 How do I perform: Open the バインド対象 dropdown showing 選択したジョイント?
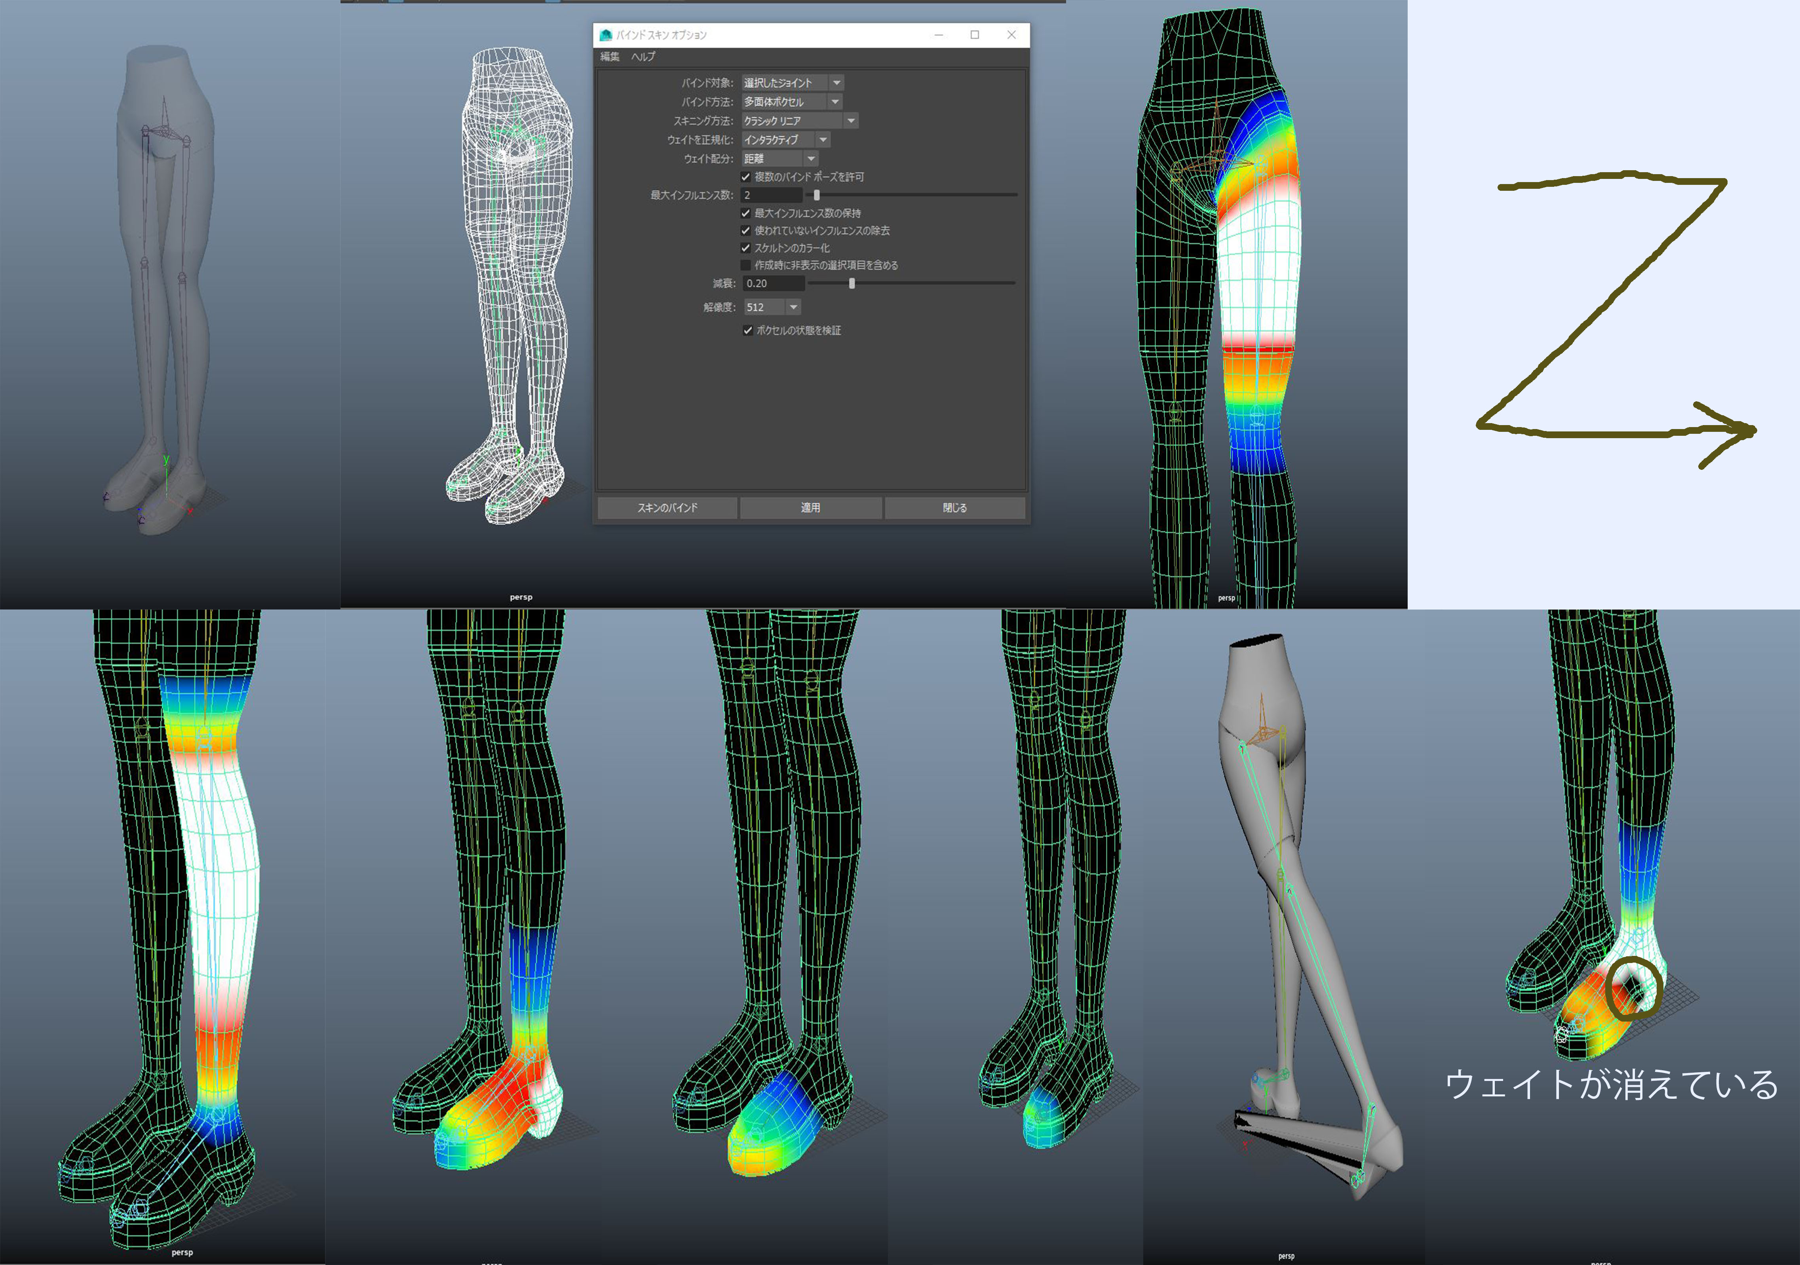[793, 82]
